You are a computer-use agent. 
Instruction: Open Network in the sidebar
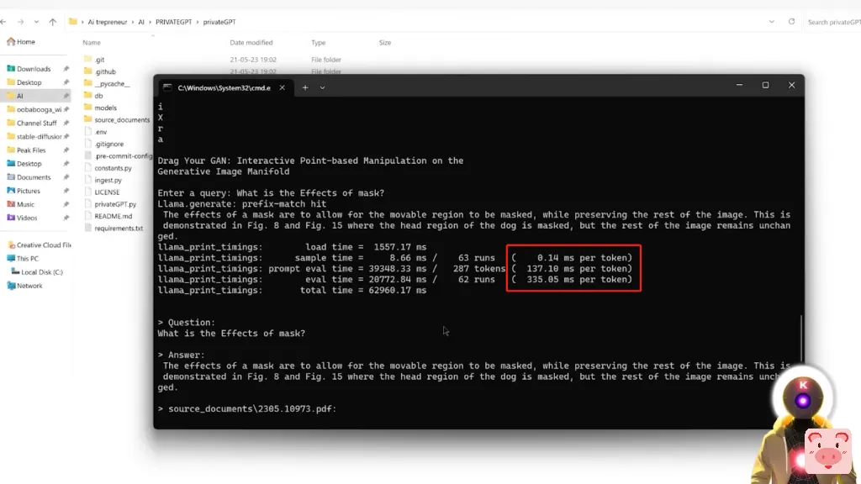(29, 286)
